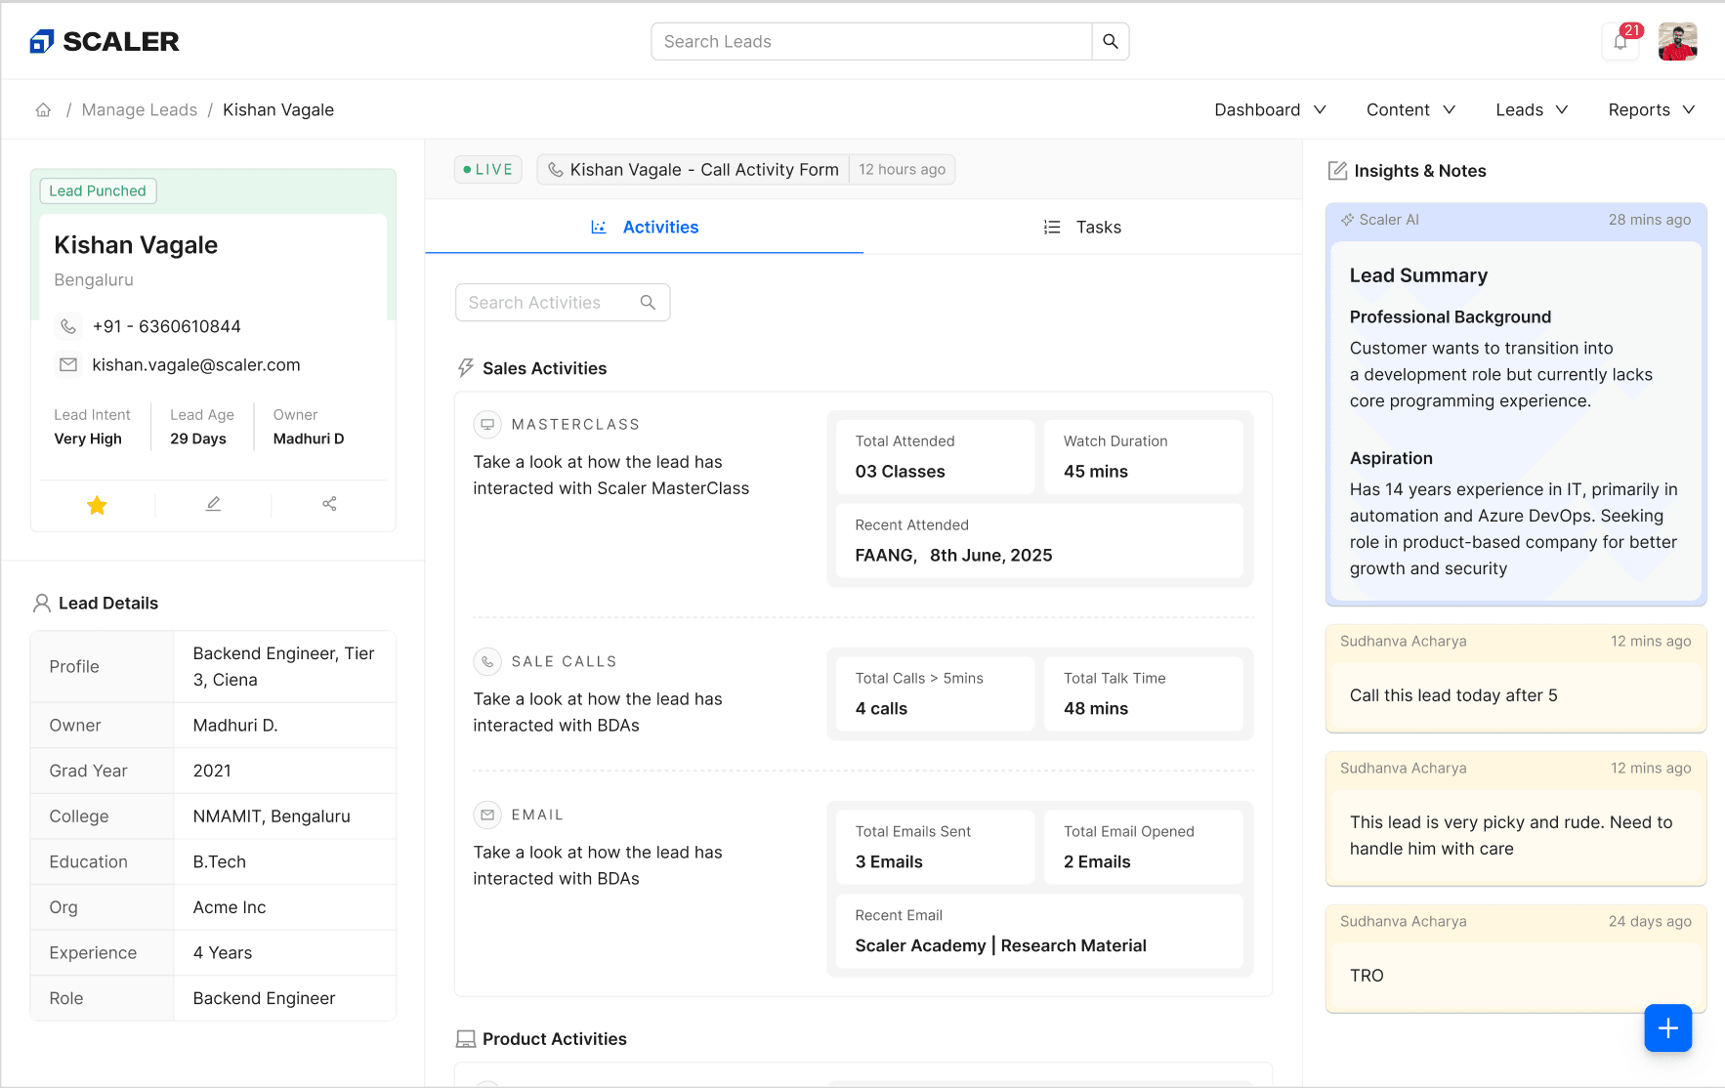Viewport: 1725px width, 1088px height.
Task: Click the College value NMAMIT, Bengaluru
Action: [x=272, y=816]
